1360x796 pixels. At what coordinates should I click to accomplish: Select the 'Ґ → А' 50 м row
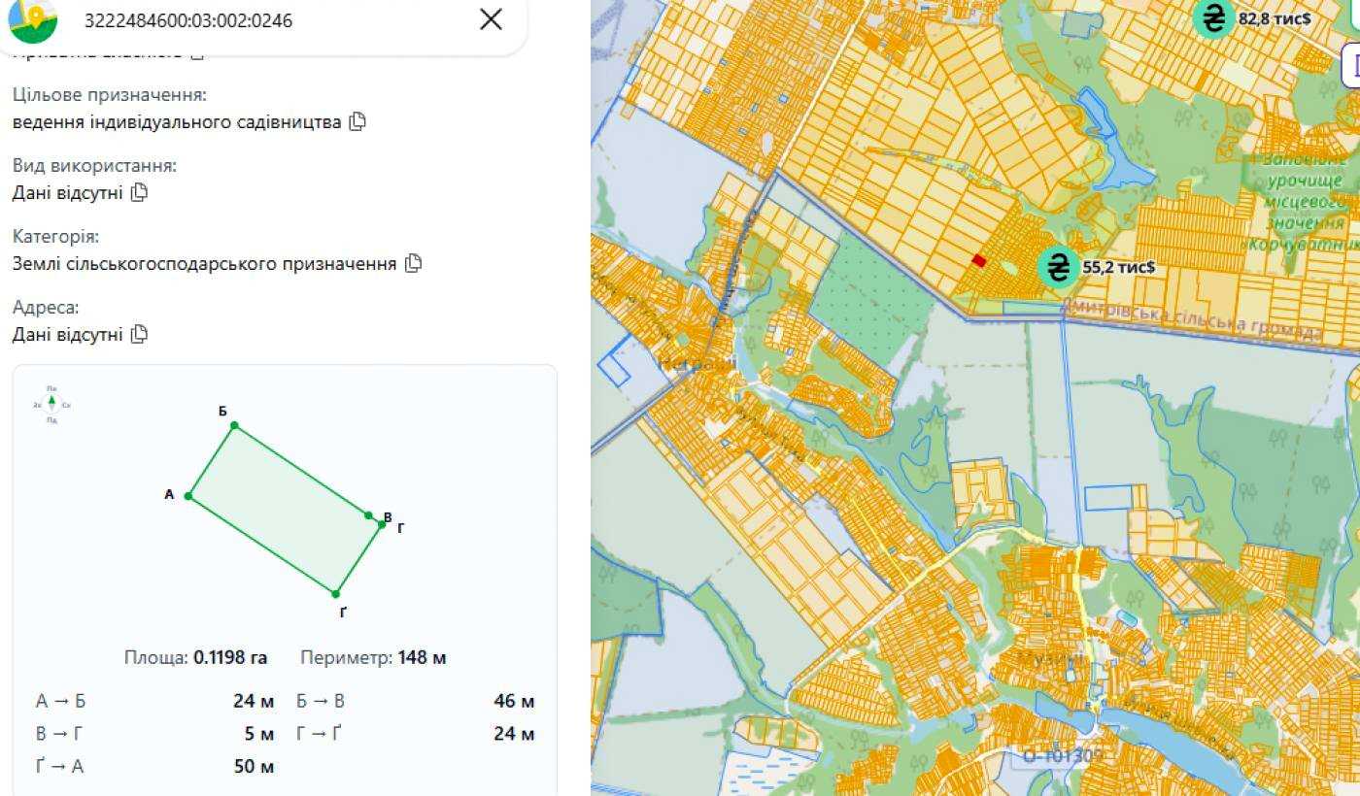tap(154, 766)
